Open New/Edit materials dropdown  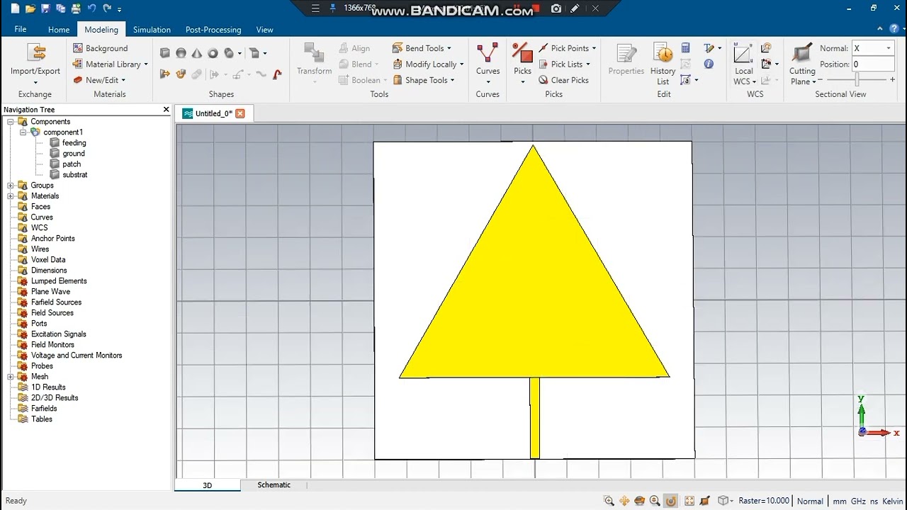[99, 80]
